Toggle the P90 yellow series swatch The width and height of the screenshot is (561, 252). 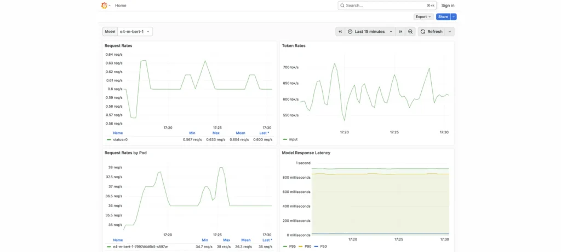(x=301, y=247)
